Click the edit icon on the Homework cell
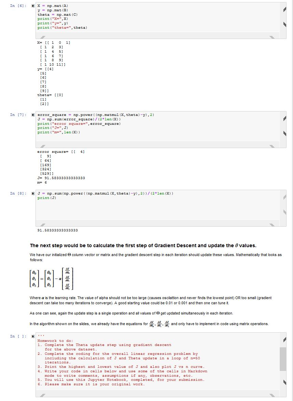The image size is (293, 401). pyautogui.click(x=284, y=339)
